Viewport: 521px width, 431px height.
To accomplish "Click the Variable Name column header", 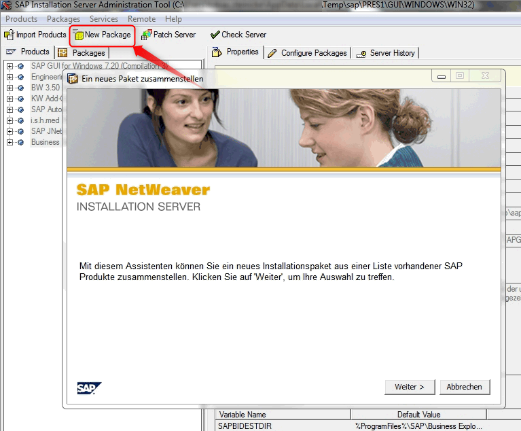I will pos(283,415).
